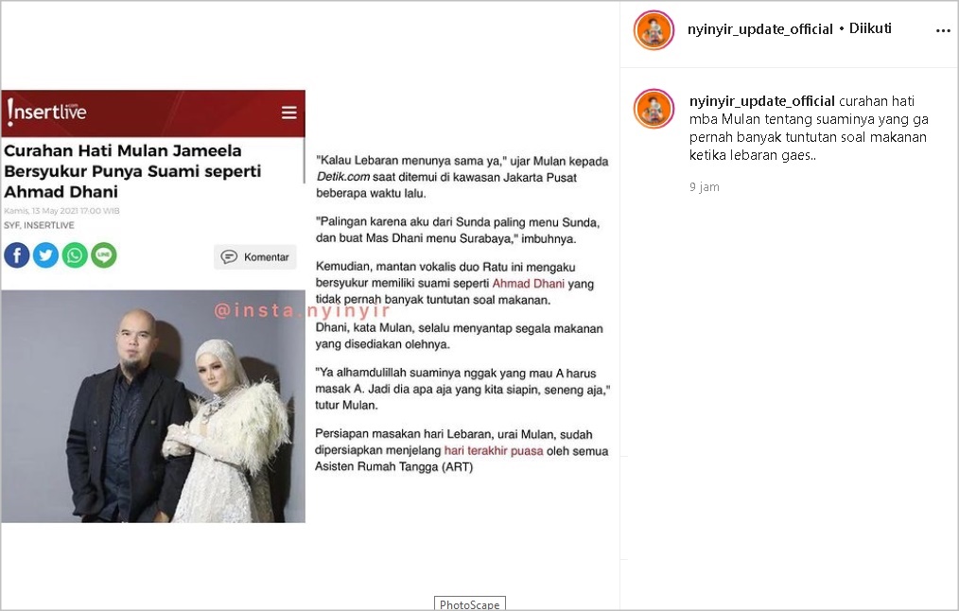
Task: Click nyinyir_update_official username in the post header
Action: pyautogui.click(x=759, y=28)
